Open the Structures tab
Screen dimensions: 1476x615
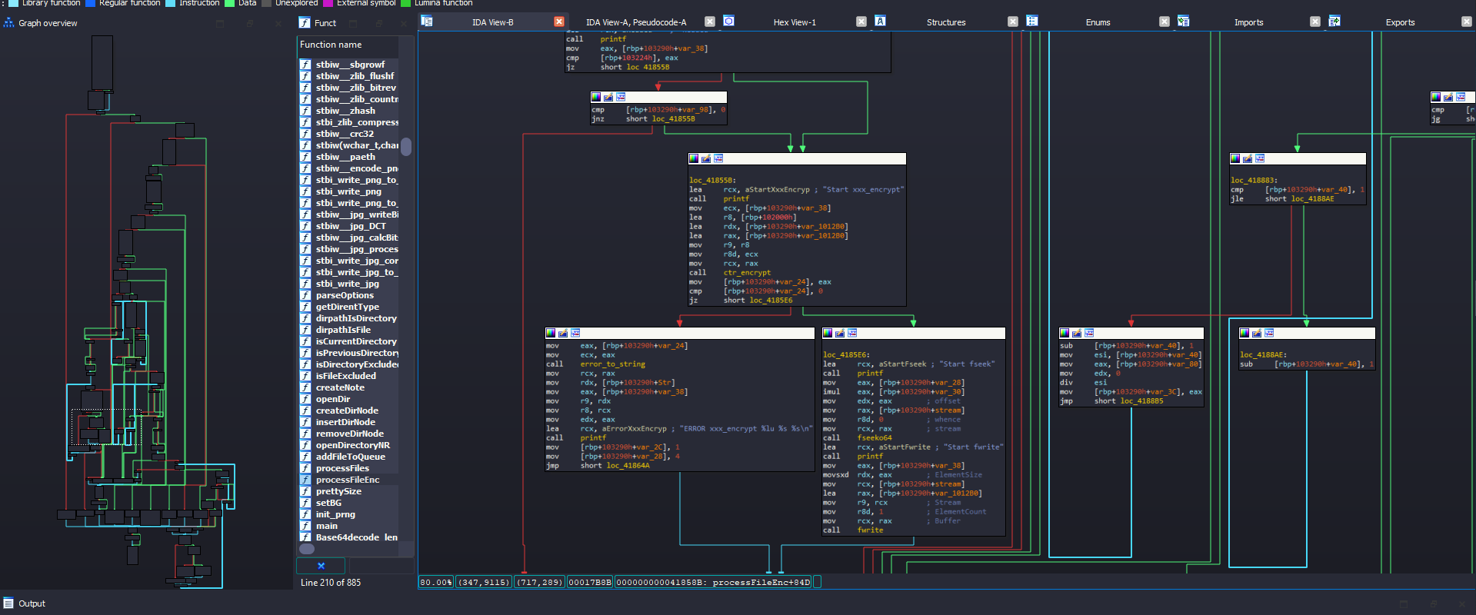pyautogui.click(x=946, y=22)
